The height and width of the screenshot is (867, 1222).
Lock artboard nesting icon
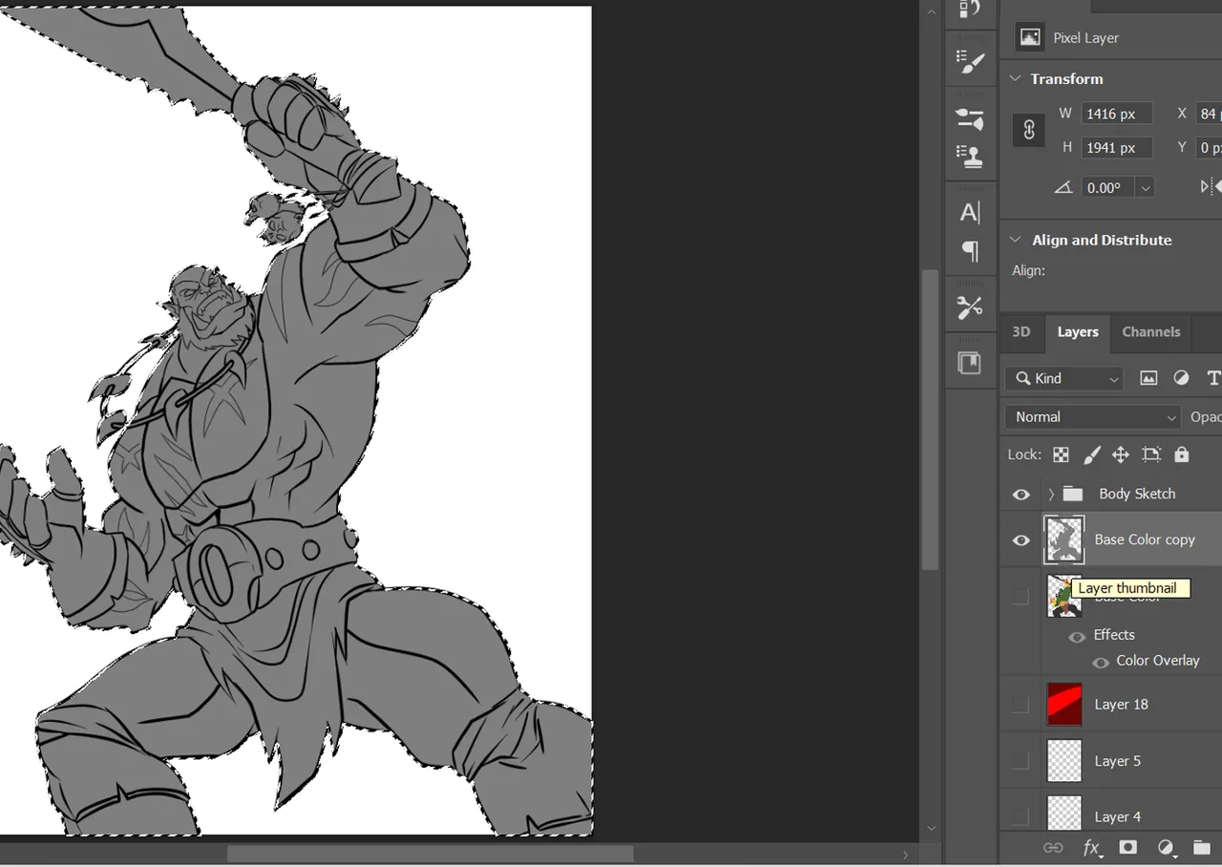coord(1151,455)
